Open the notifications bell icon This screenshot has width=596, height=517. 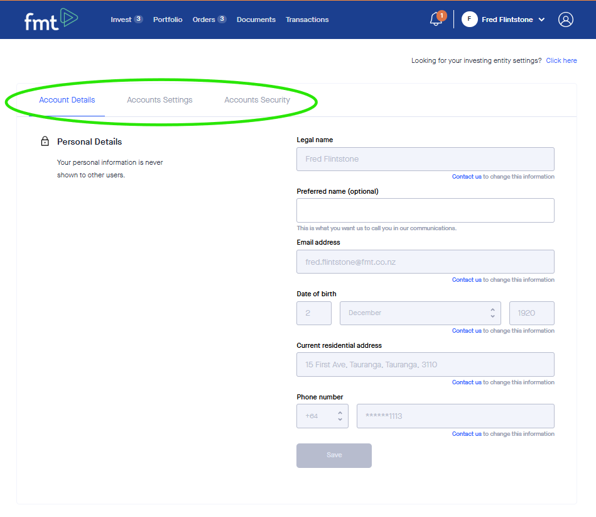point(436,19)
